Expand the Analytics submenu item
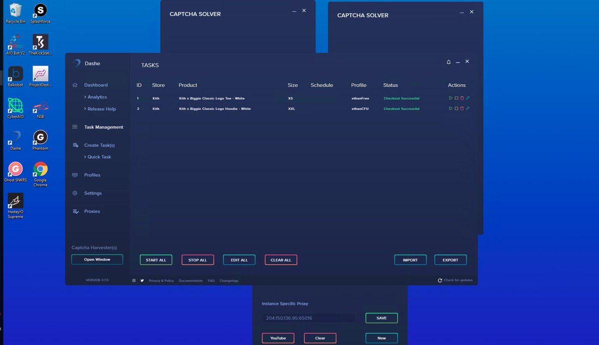The image size is (599, 345). click(95, 97)
